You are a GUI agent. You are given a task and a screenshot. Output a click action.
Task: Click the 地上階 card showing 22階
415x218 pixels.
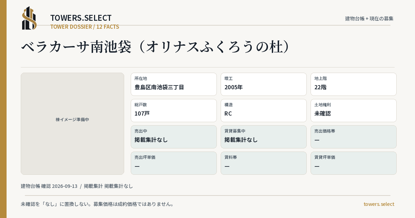(x=353, y=84)
